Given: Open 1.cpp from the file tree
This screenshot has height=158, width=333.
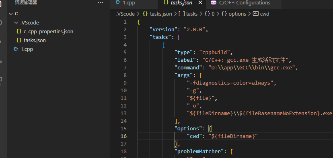Looking at the screenshot, I should [x=27, y=49].
